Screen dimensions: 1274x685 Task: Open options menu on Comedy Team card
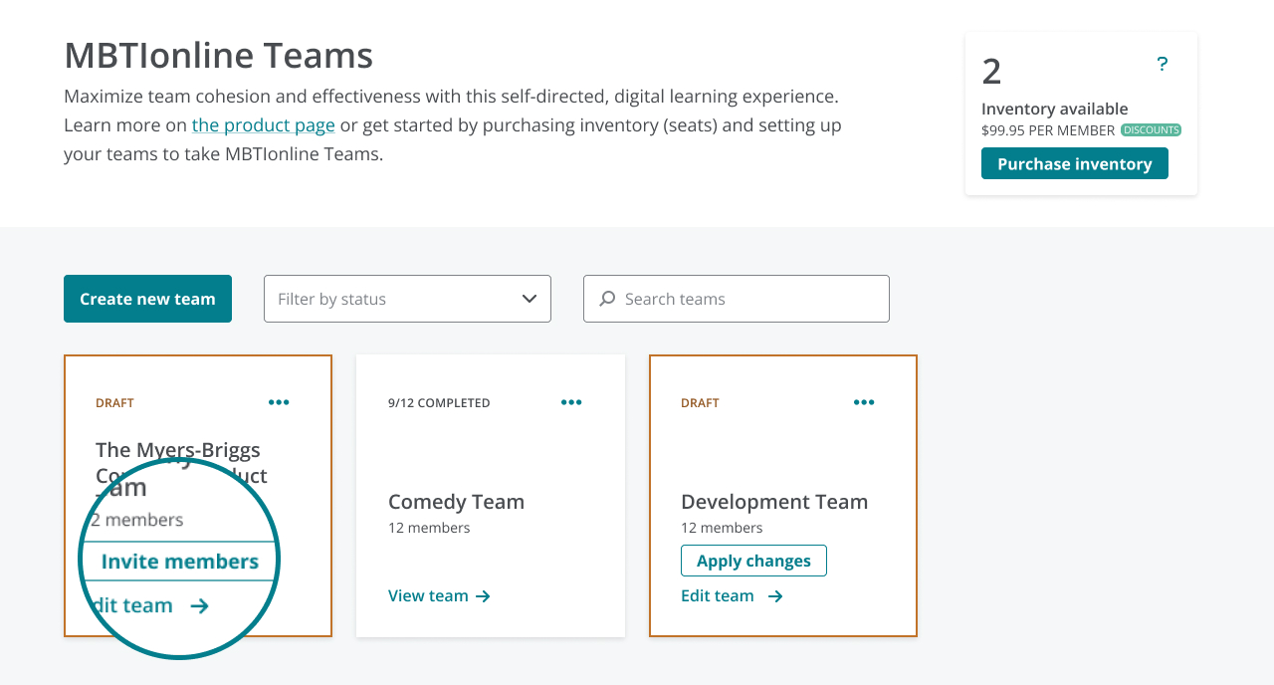pos(571,402)
